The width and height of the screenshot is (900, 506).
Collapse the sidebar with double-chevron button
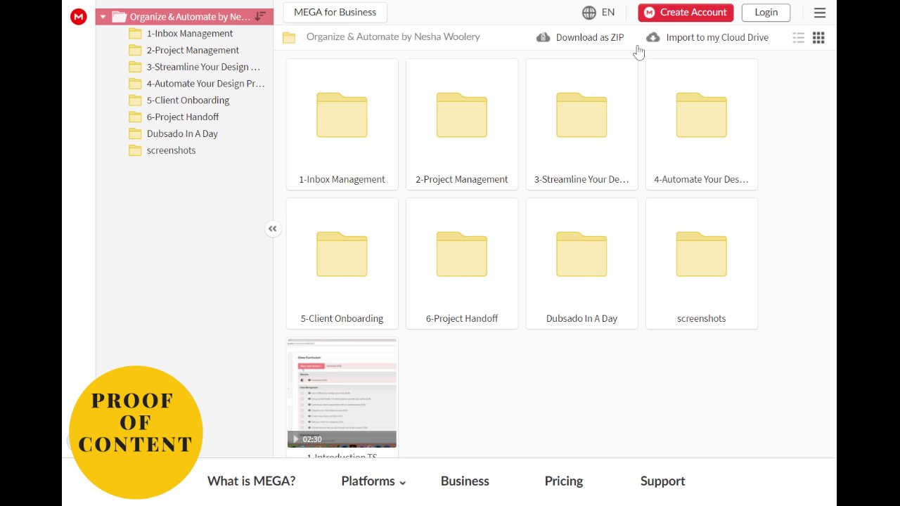point(273,228)
